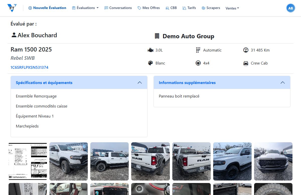Click the 'Équipement Niveau 1' item
The height and width of the screenshot is (195, 301).
pos(35,116)
